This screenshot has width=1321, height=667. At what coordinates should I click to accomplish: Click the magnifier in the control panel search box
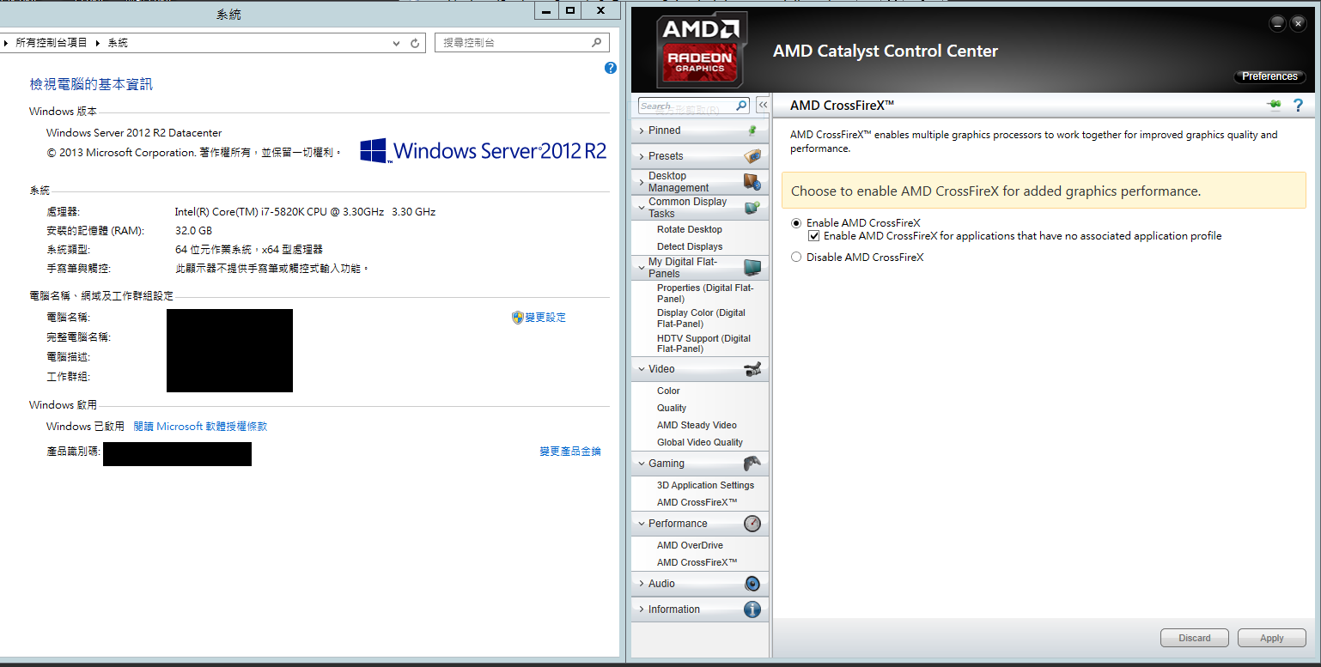[597, 42]
